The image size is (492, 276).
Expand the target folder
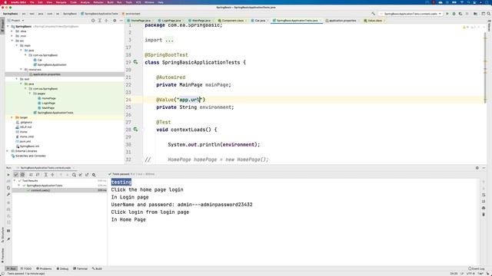[12, 117]
